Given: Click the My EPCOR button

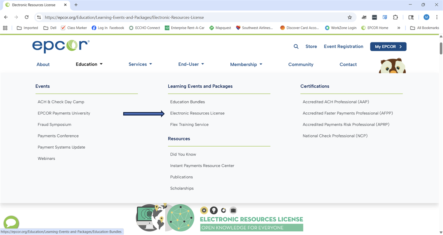Looking at the screenshot, I should click(x=388, y=47).
